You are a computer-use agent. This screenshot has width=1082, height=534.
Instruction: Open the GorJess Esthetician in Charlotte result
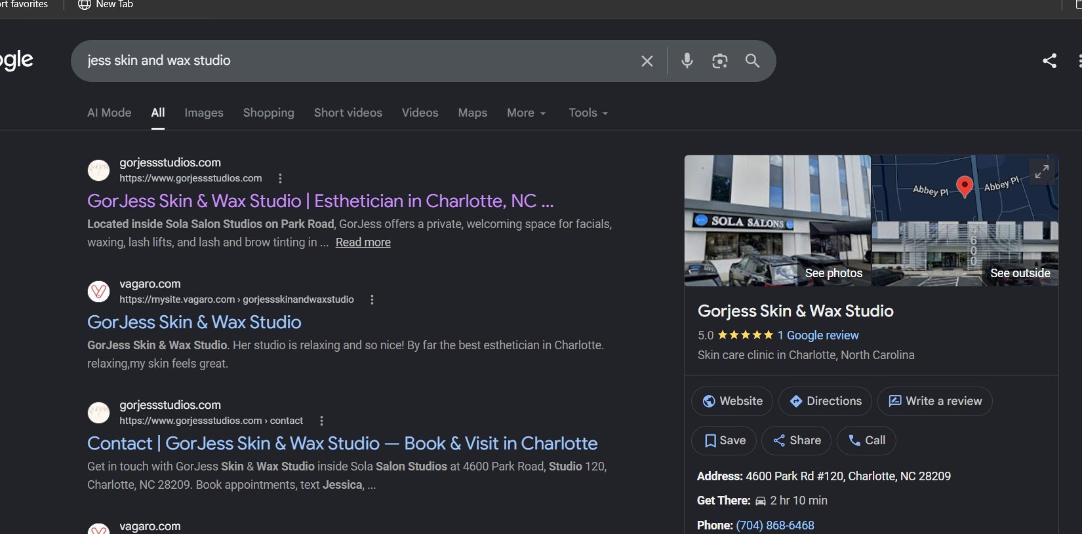[321, 201]
